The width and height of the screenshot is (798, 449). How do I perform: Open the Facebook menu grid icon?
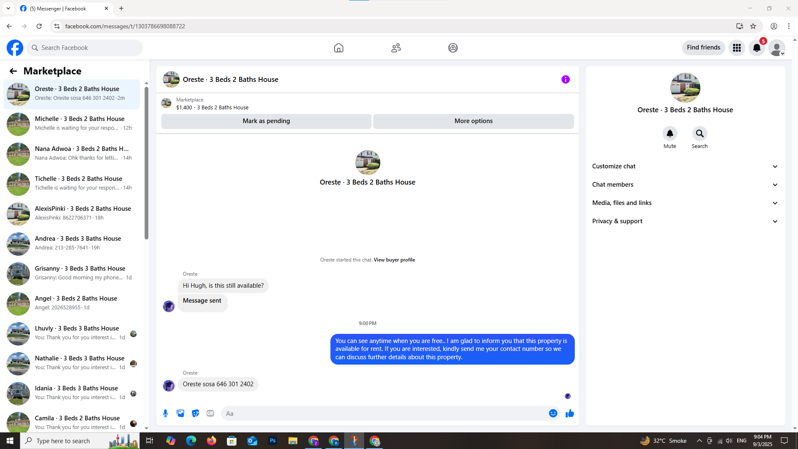coord(737,48)
